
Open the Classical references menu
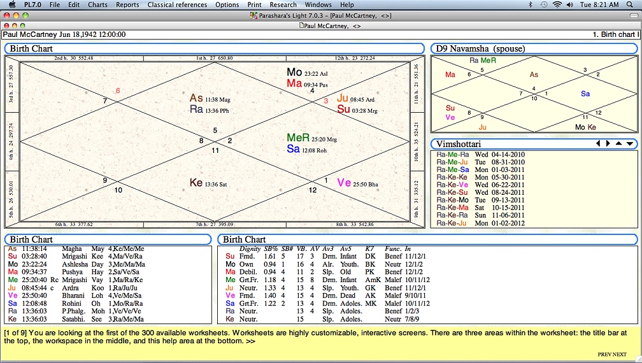click(x=177, y=4)
